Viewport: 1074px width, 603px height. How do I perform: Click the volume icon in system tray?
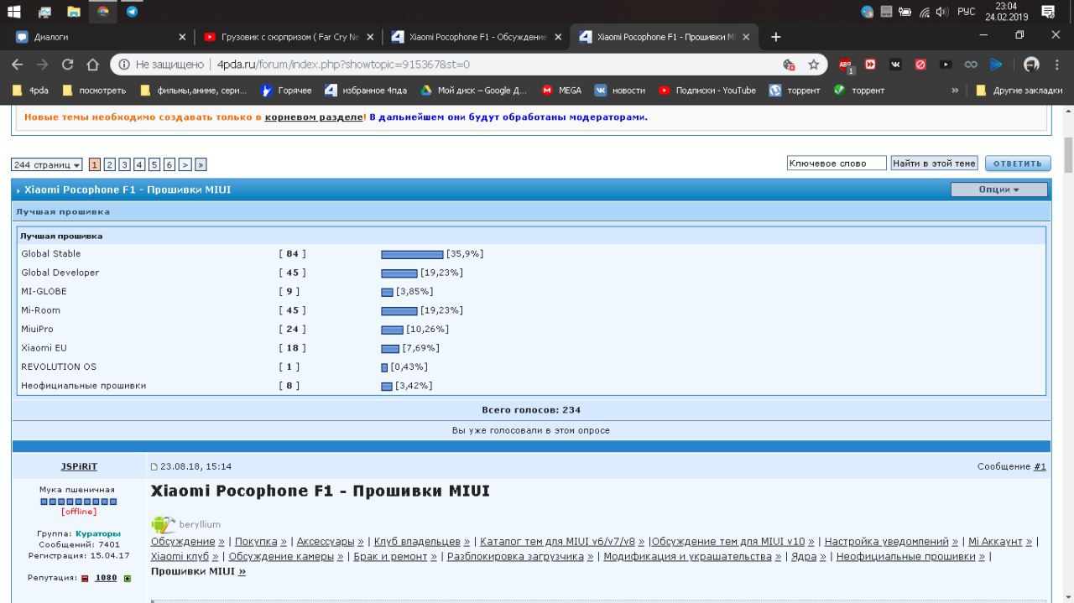(942, 12)
